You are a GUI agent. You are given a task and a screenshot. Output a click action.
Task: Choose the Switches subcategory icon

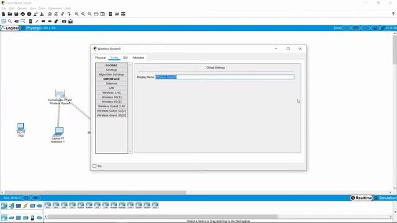tap(11, 217)
